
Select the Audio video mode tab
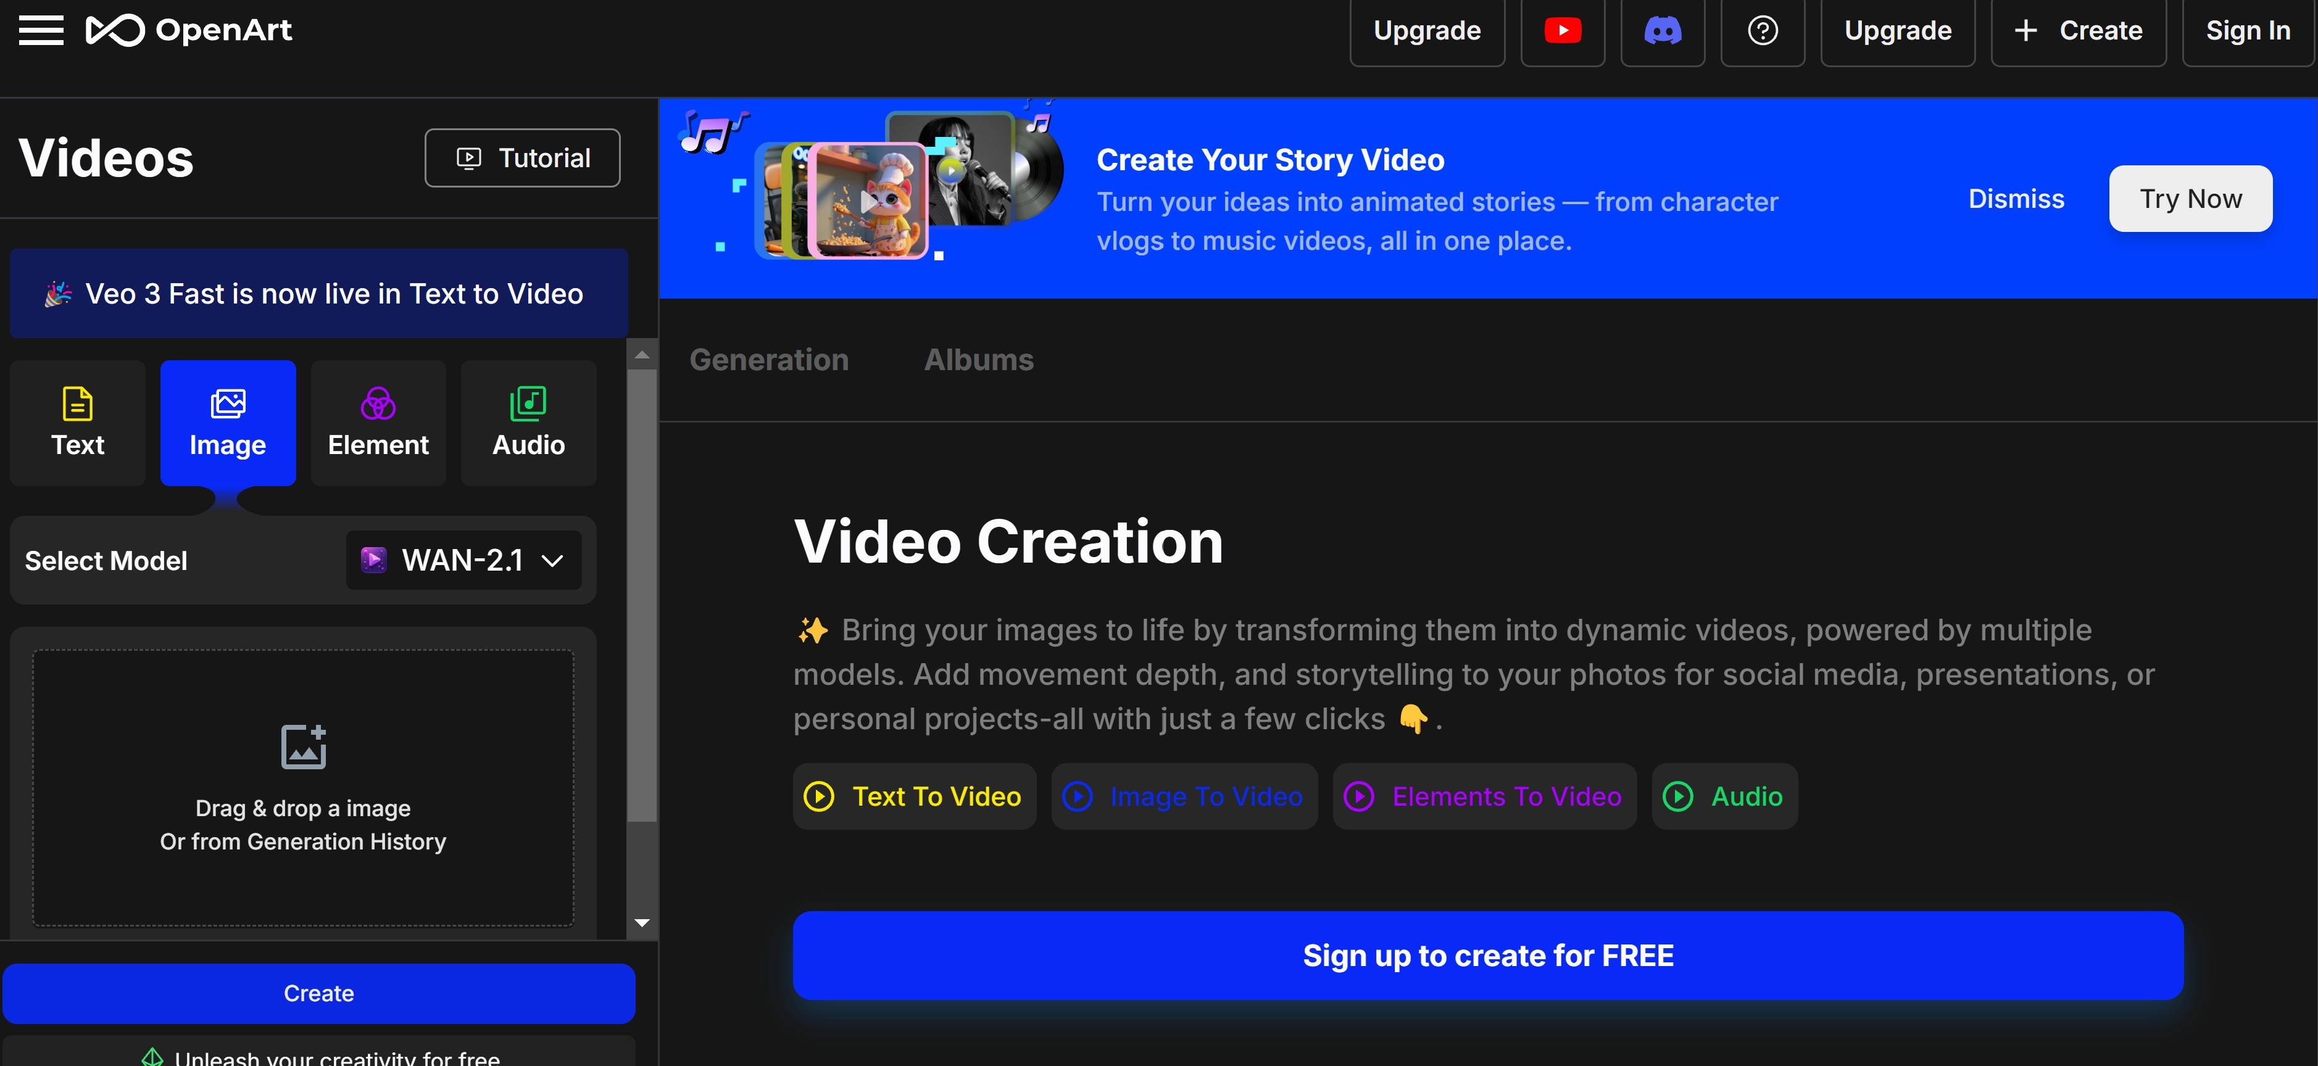coord(528,423)
